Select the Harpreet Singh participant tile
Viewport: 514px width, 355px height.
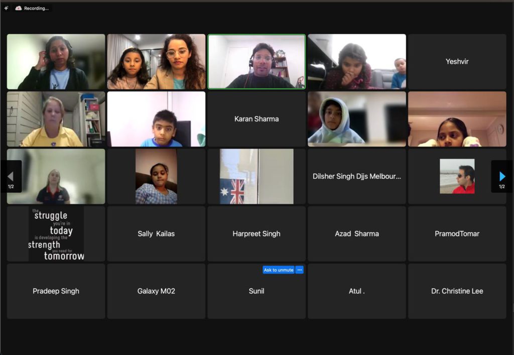256,234
